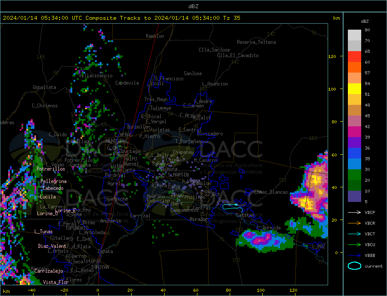Viewport: 387px width, 296px height.
Task: Click the white 'Lucila' station label
Action: [x=48, y=197]
